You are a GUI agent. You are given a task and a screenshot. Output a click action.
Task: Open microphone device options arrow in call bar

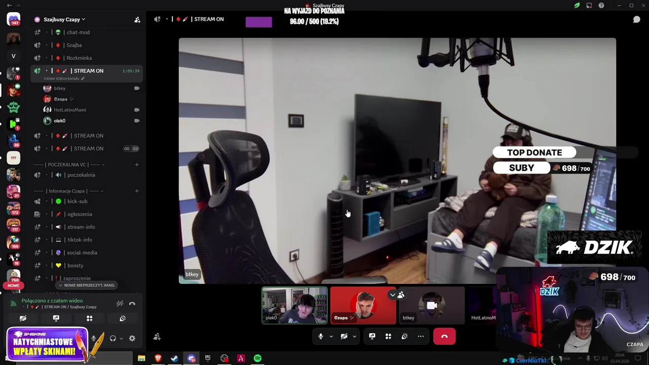331,336
